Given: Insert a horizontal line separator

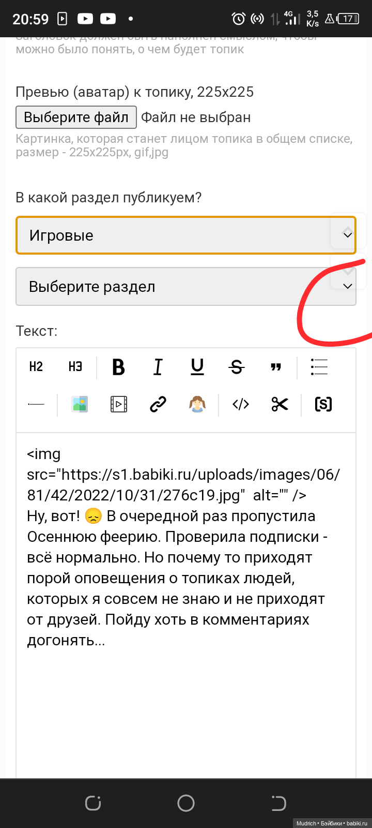Looking at the screenshot, I should 36,404.
